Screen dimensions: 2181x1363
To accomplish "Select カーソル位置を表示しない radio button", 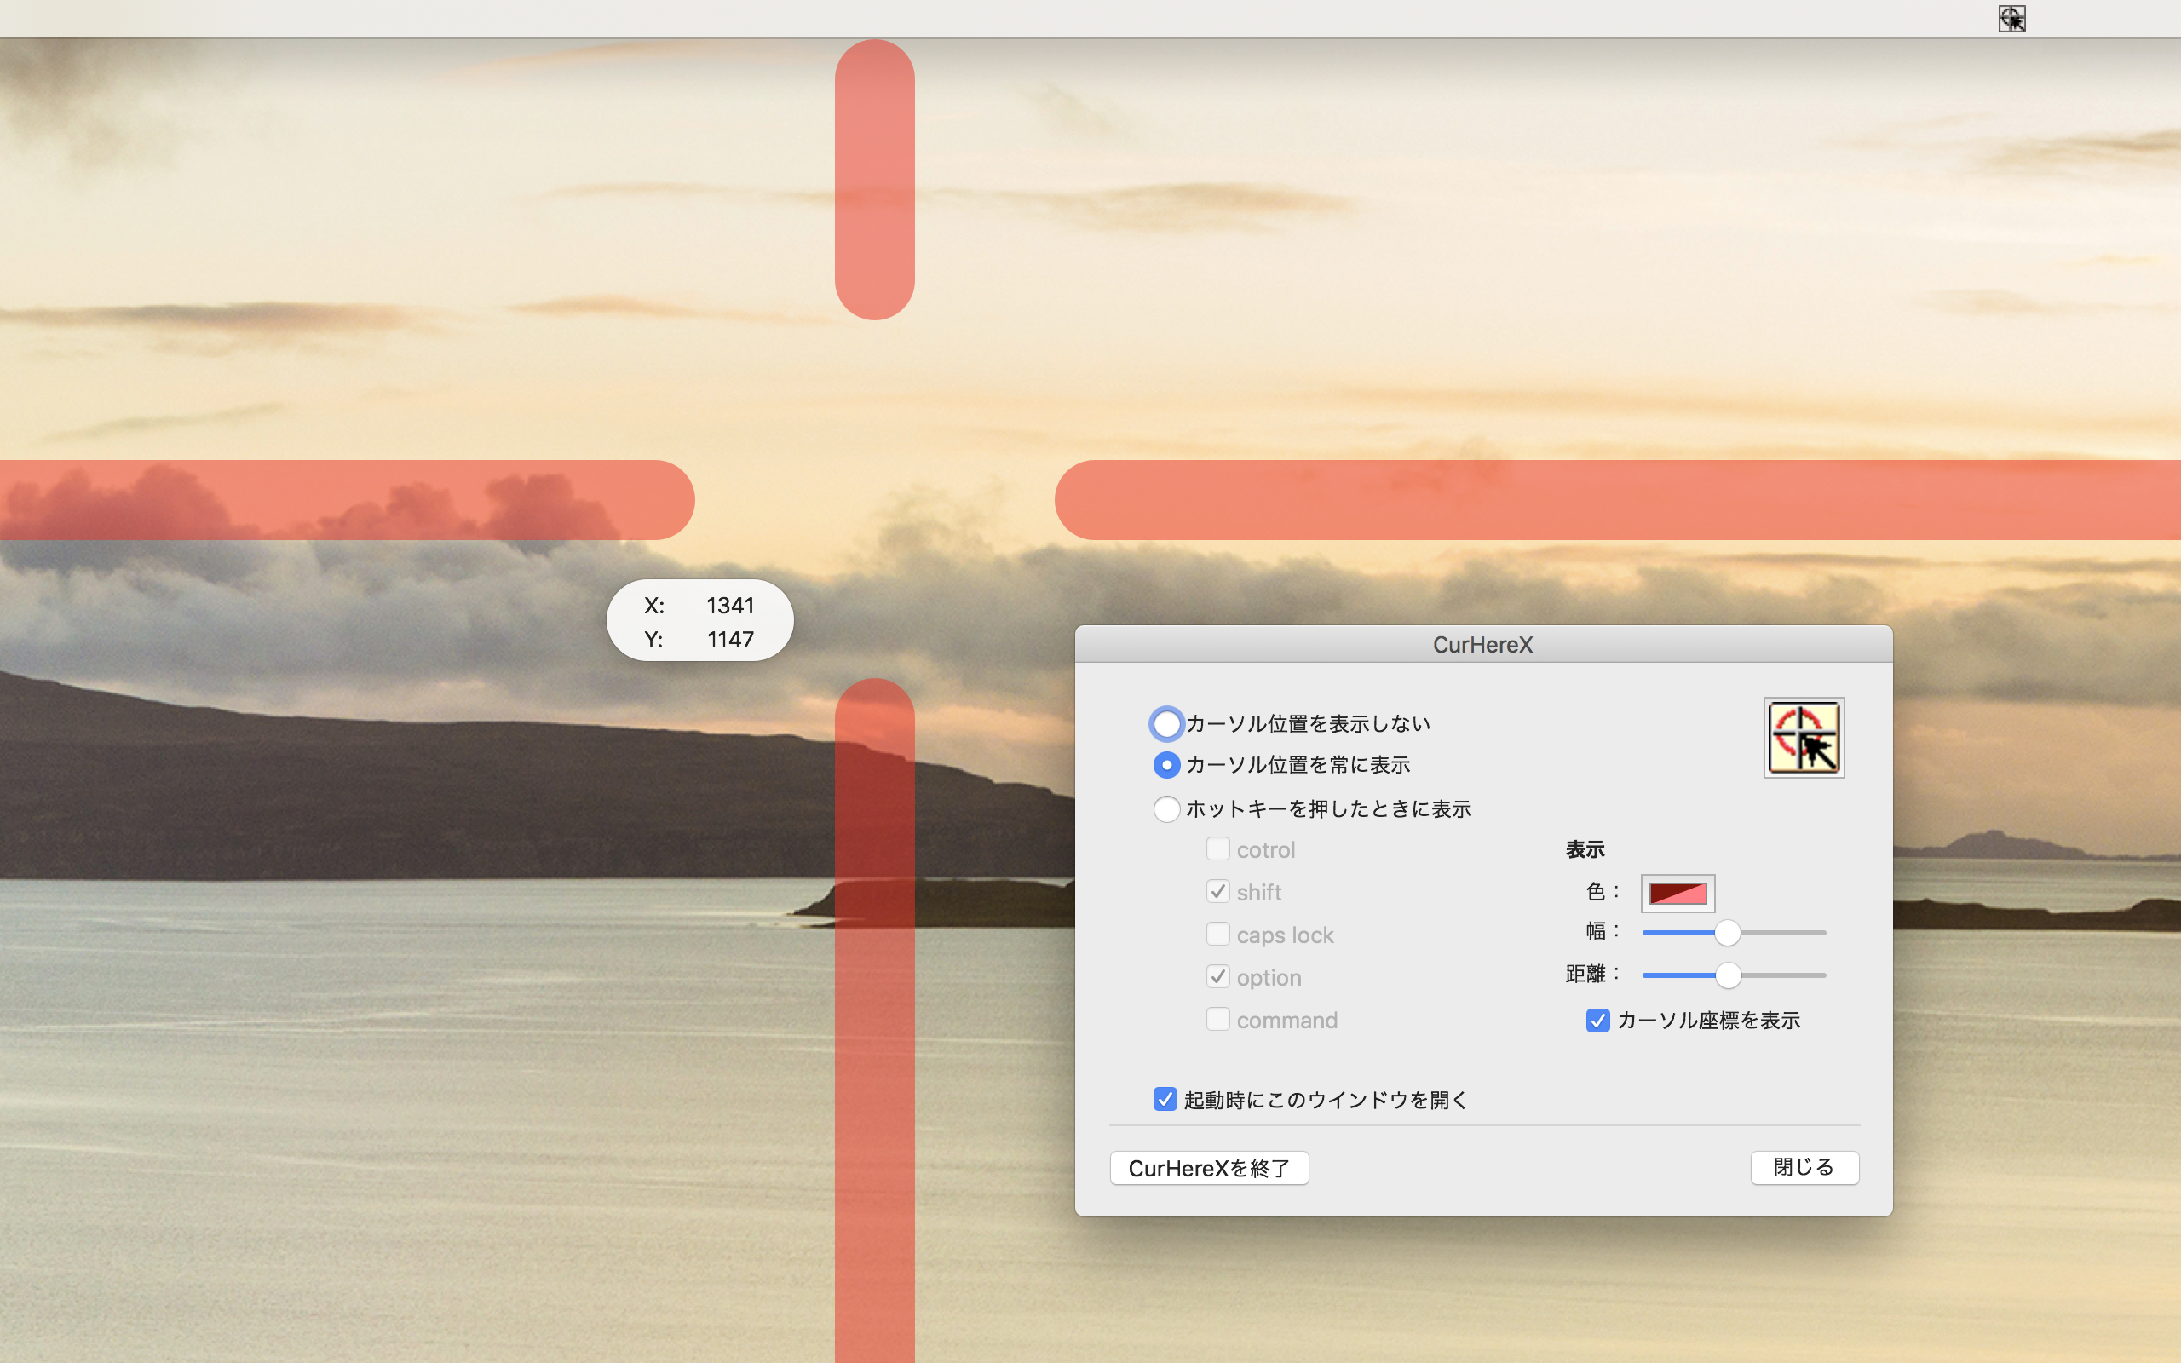I will coord(1166,723).
